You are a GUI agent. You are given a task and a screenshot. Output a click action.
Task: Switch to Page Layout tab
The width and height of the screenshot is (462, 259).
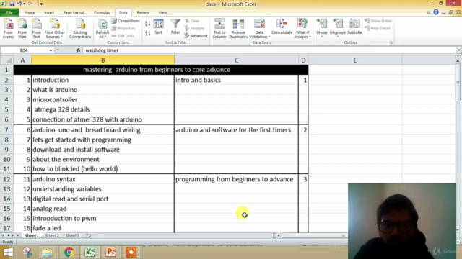click(x=74, y=12)
